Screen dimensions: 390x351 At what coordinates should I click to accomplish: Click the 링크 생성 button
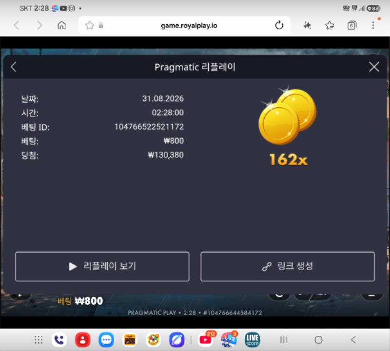pos(288,266)
